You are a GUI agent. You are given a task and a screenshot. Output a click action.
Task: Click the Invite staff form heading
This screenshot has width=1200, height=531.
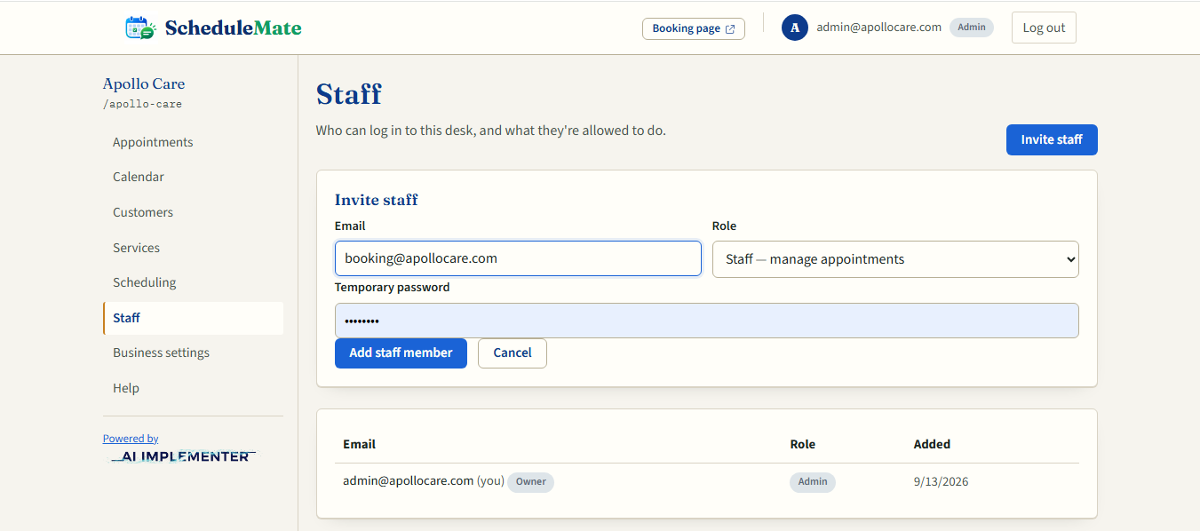tap(377, 200)
